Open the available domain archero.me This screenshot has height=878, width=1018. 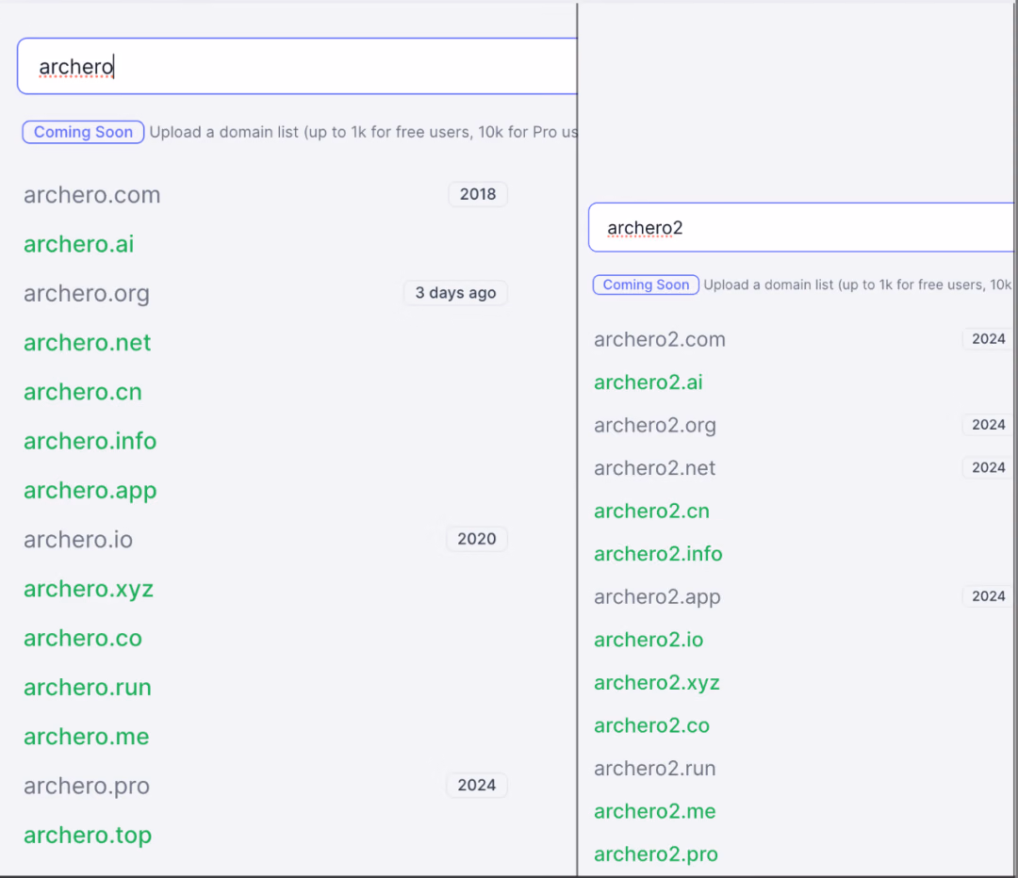87,737
